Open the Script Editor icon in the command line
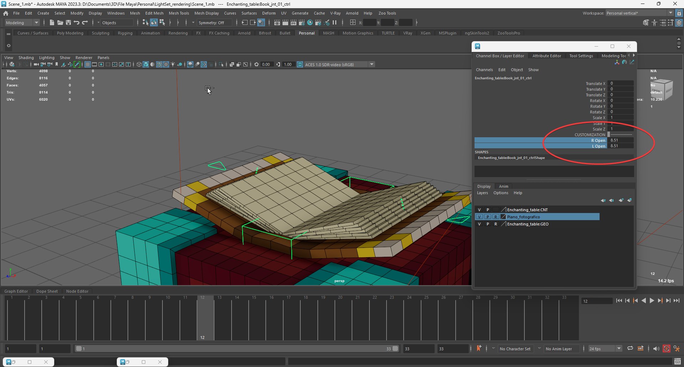684x367 pixels. point(678,362)
